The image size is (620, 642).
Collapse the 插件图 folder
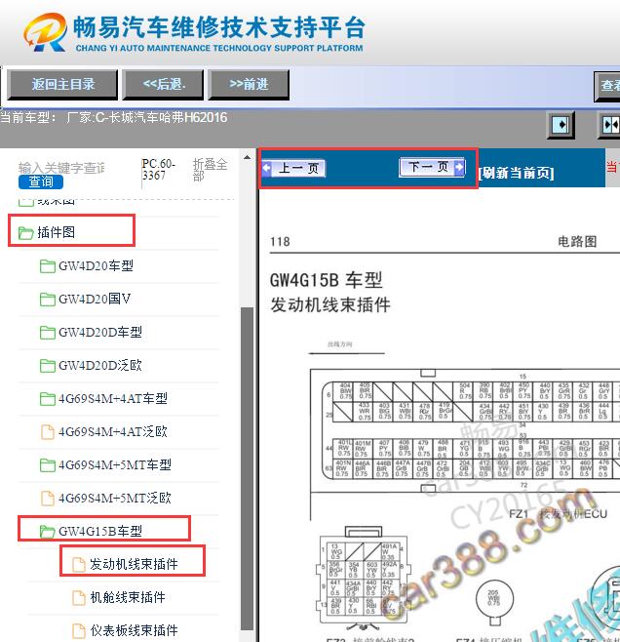[x=56, y=232]
